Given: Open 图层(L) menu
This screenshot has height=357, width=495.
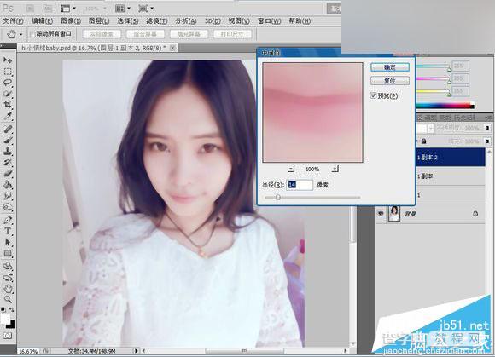Looking at the screenshot, I should 99,21.
